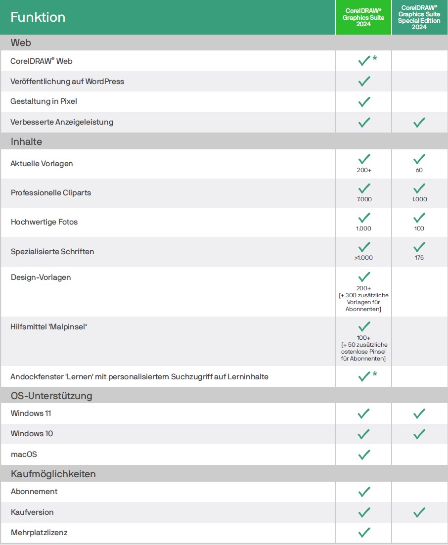Click the Mehrplatzlizenz row checkmark

[364, 533]
